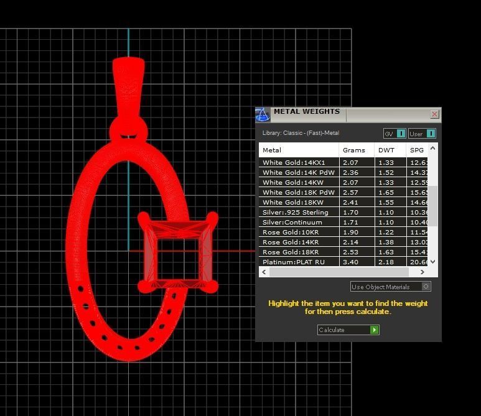Close the Metal Weights dialog
481x416 pixels.
(434, 114)
